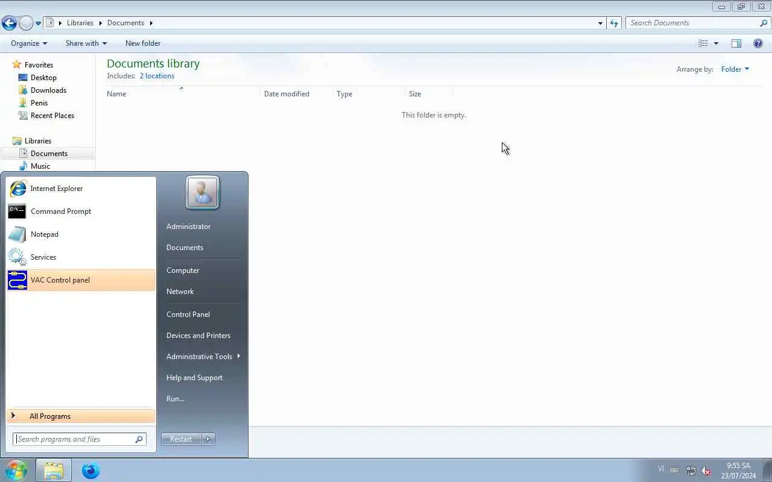Click the Windows Start orb

click(x=16, y=470)
